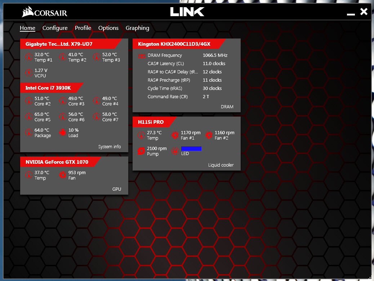
Task: Click the GPU panel label
Action: pyautogui.click(x=117, y=189)
